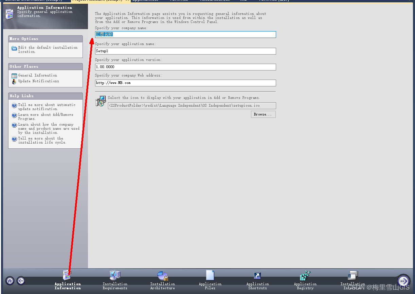Click the application name field containing Setup1

[x=185, y=51]
